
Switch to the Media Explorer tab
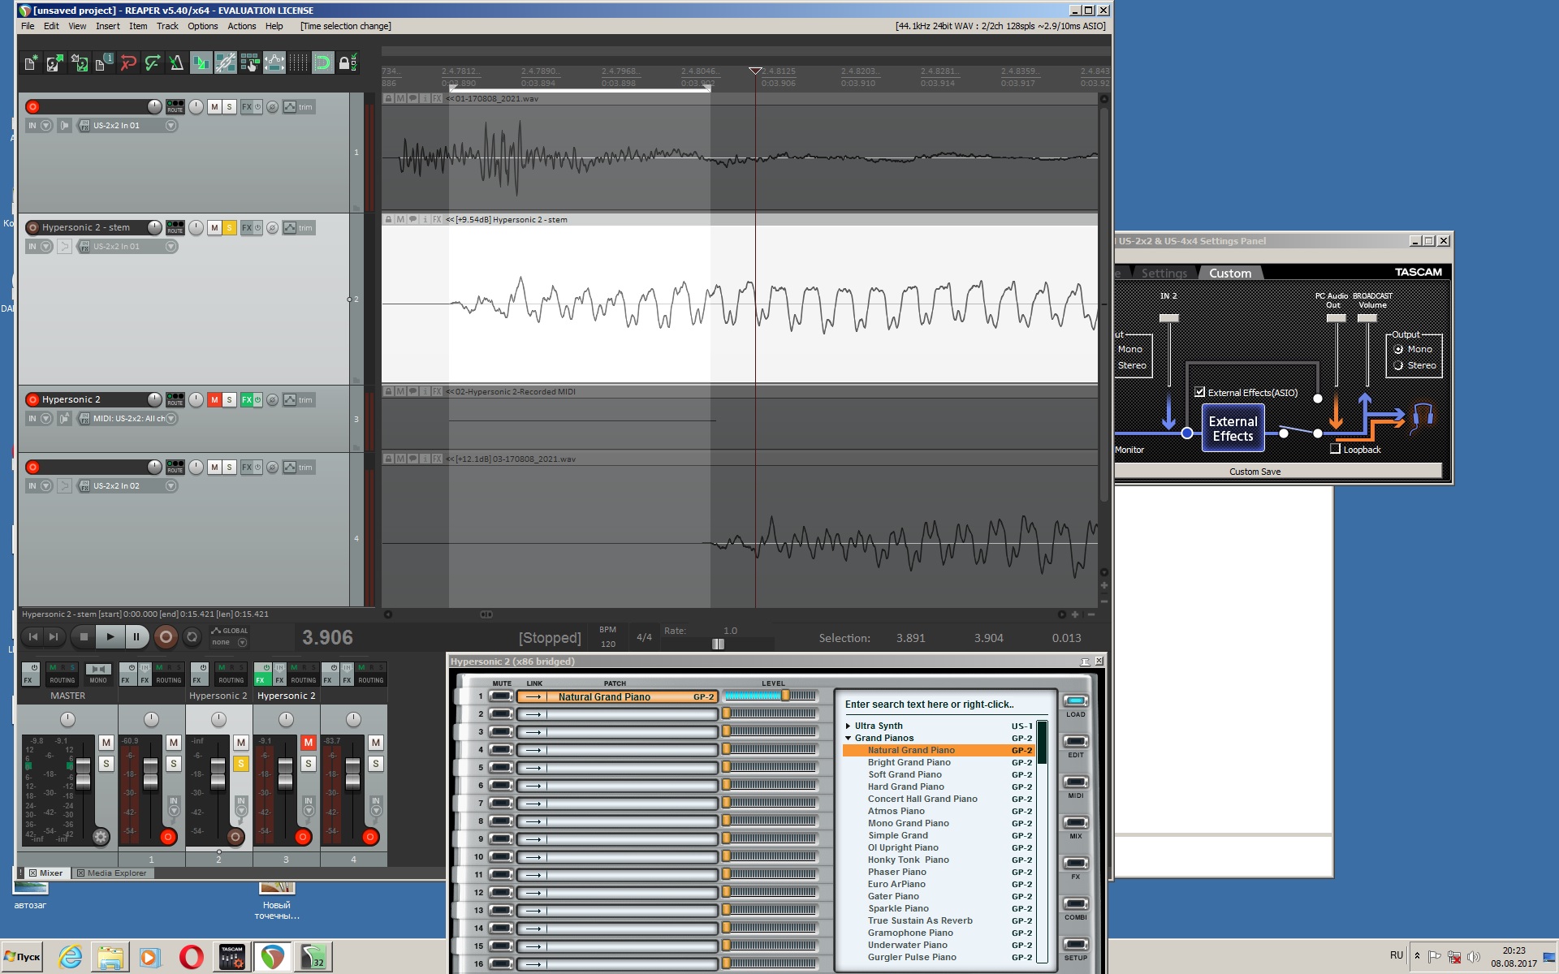point(116,873)
